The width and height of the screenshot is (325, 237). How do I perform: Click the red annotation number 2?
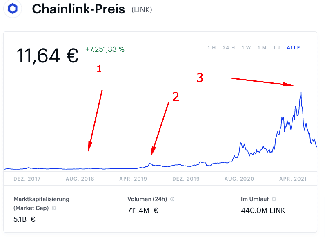point(176,97)
